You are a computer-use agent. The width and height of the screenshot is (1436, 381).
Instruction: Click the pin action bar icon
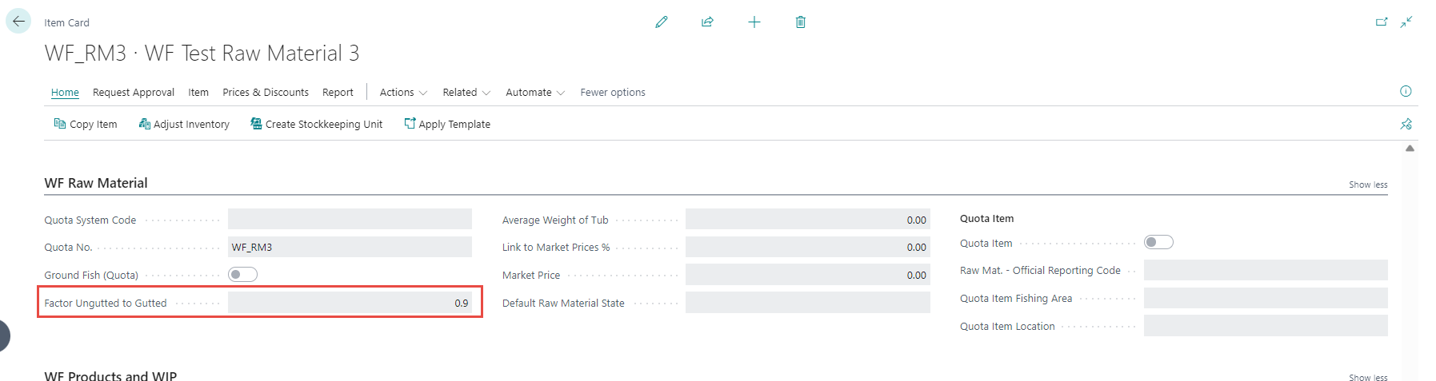(x=1406, y=124)
